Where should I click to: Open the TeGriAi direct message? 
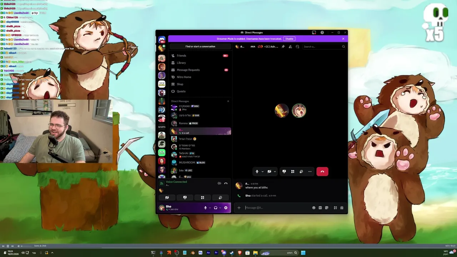(x=200, y=155)
